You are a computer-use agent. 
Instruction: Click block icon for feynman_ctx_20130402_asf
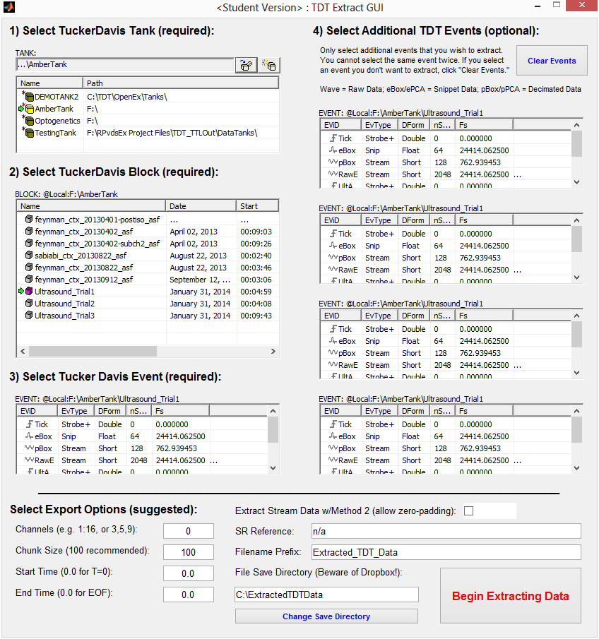tap(29, 232)
